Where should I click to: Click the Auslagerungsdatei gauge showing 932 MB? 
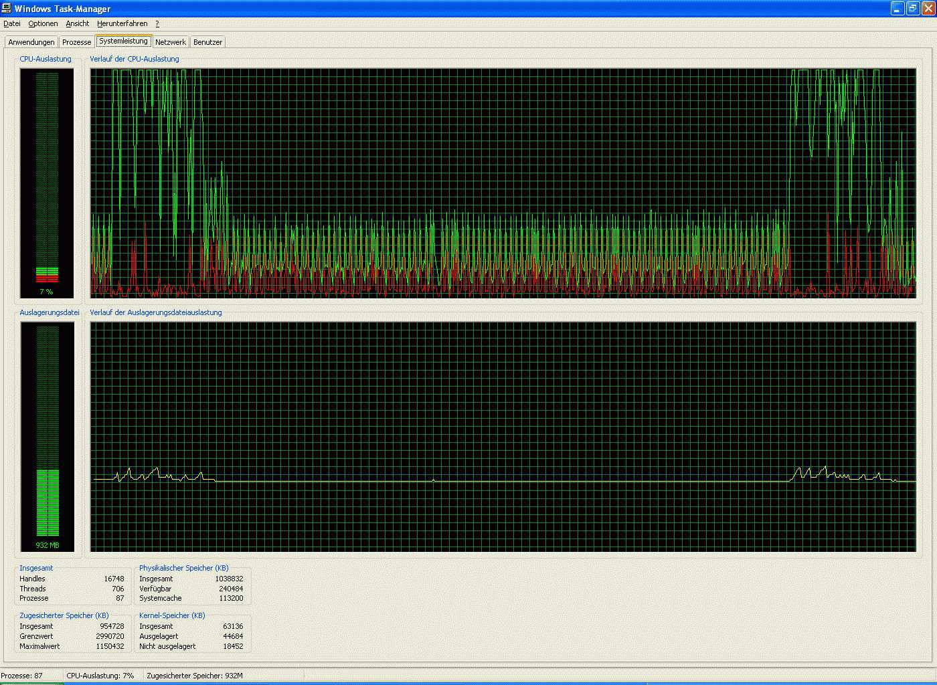(x=47, y=436)
